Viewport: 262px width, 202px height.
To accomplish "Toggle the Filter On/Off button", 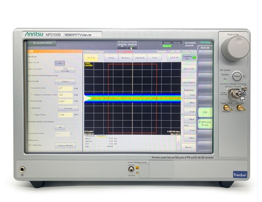I will tap(60, 63).
